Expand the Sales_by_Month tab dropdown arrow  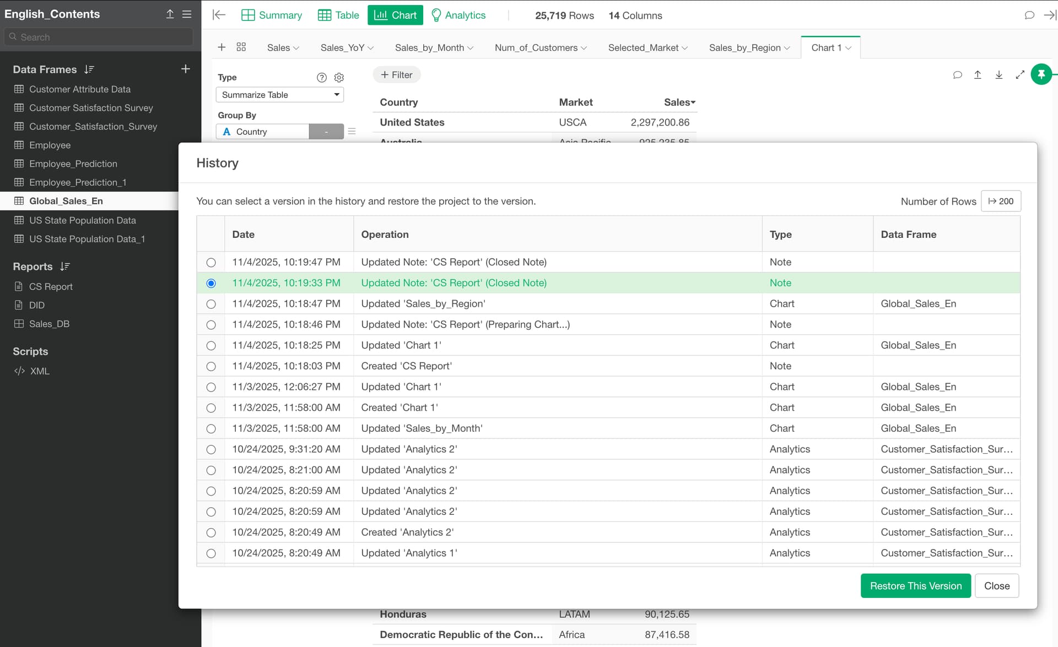471,48
